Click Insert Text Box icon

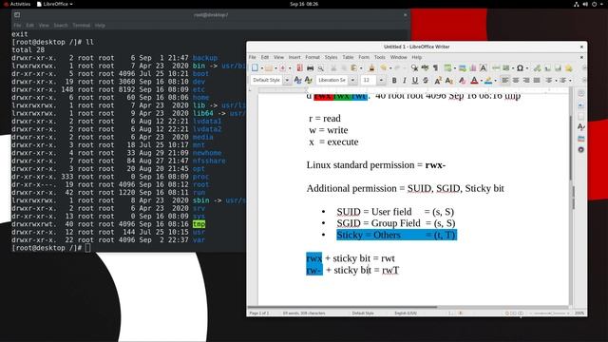484,67
